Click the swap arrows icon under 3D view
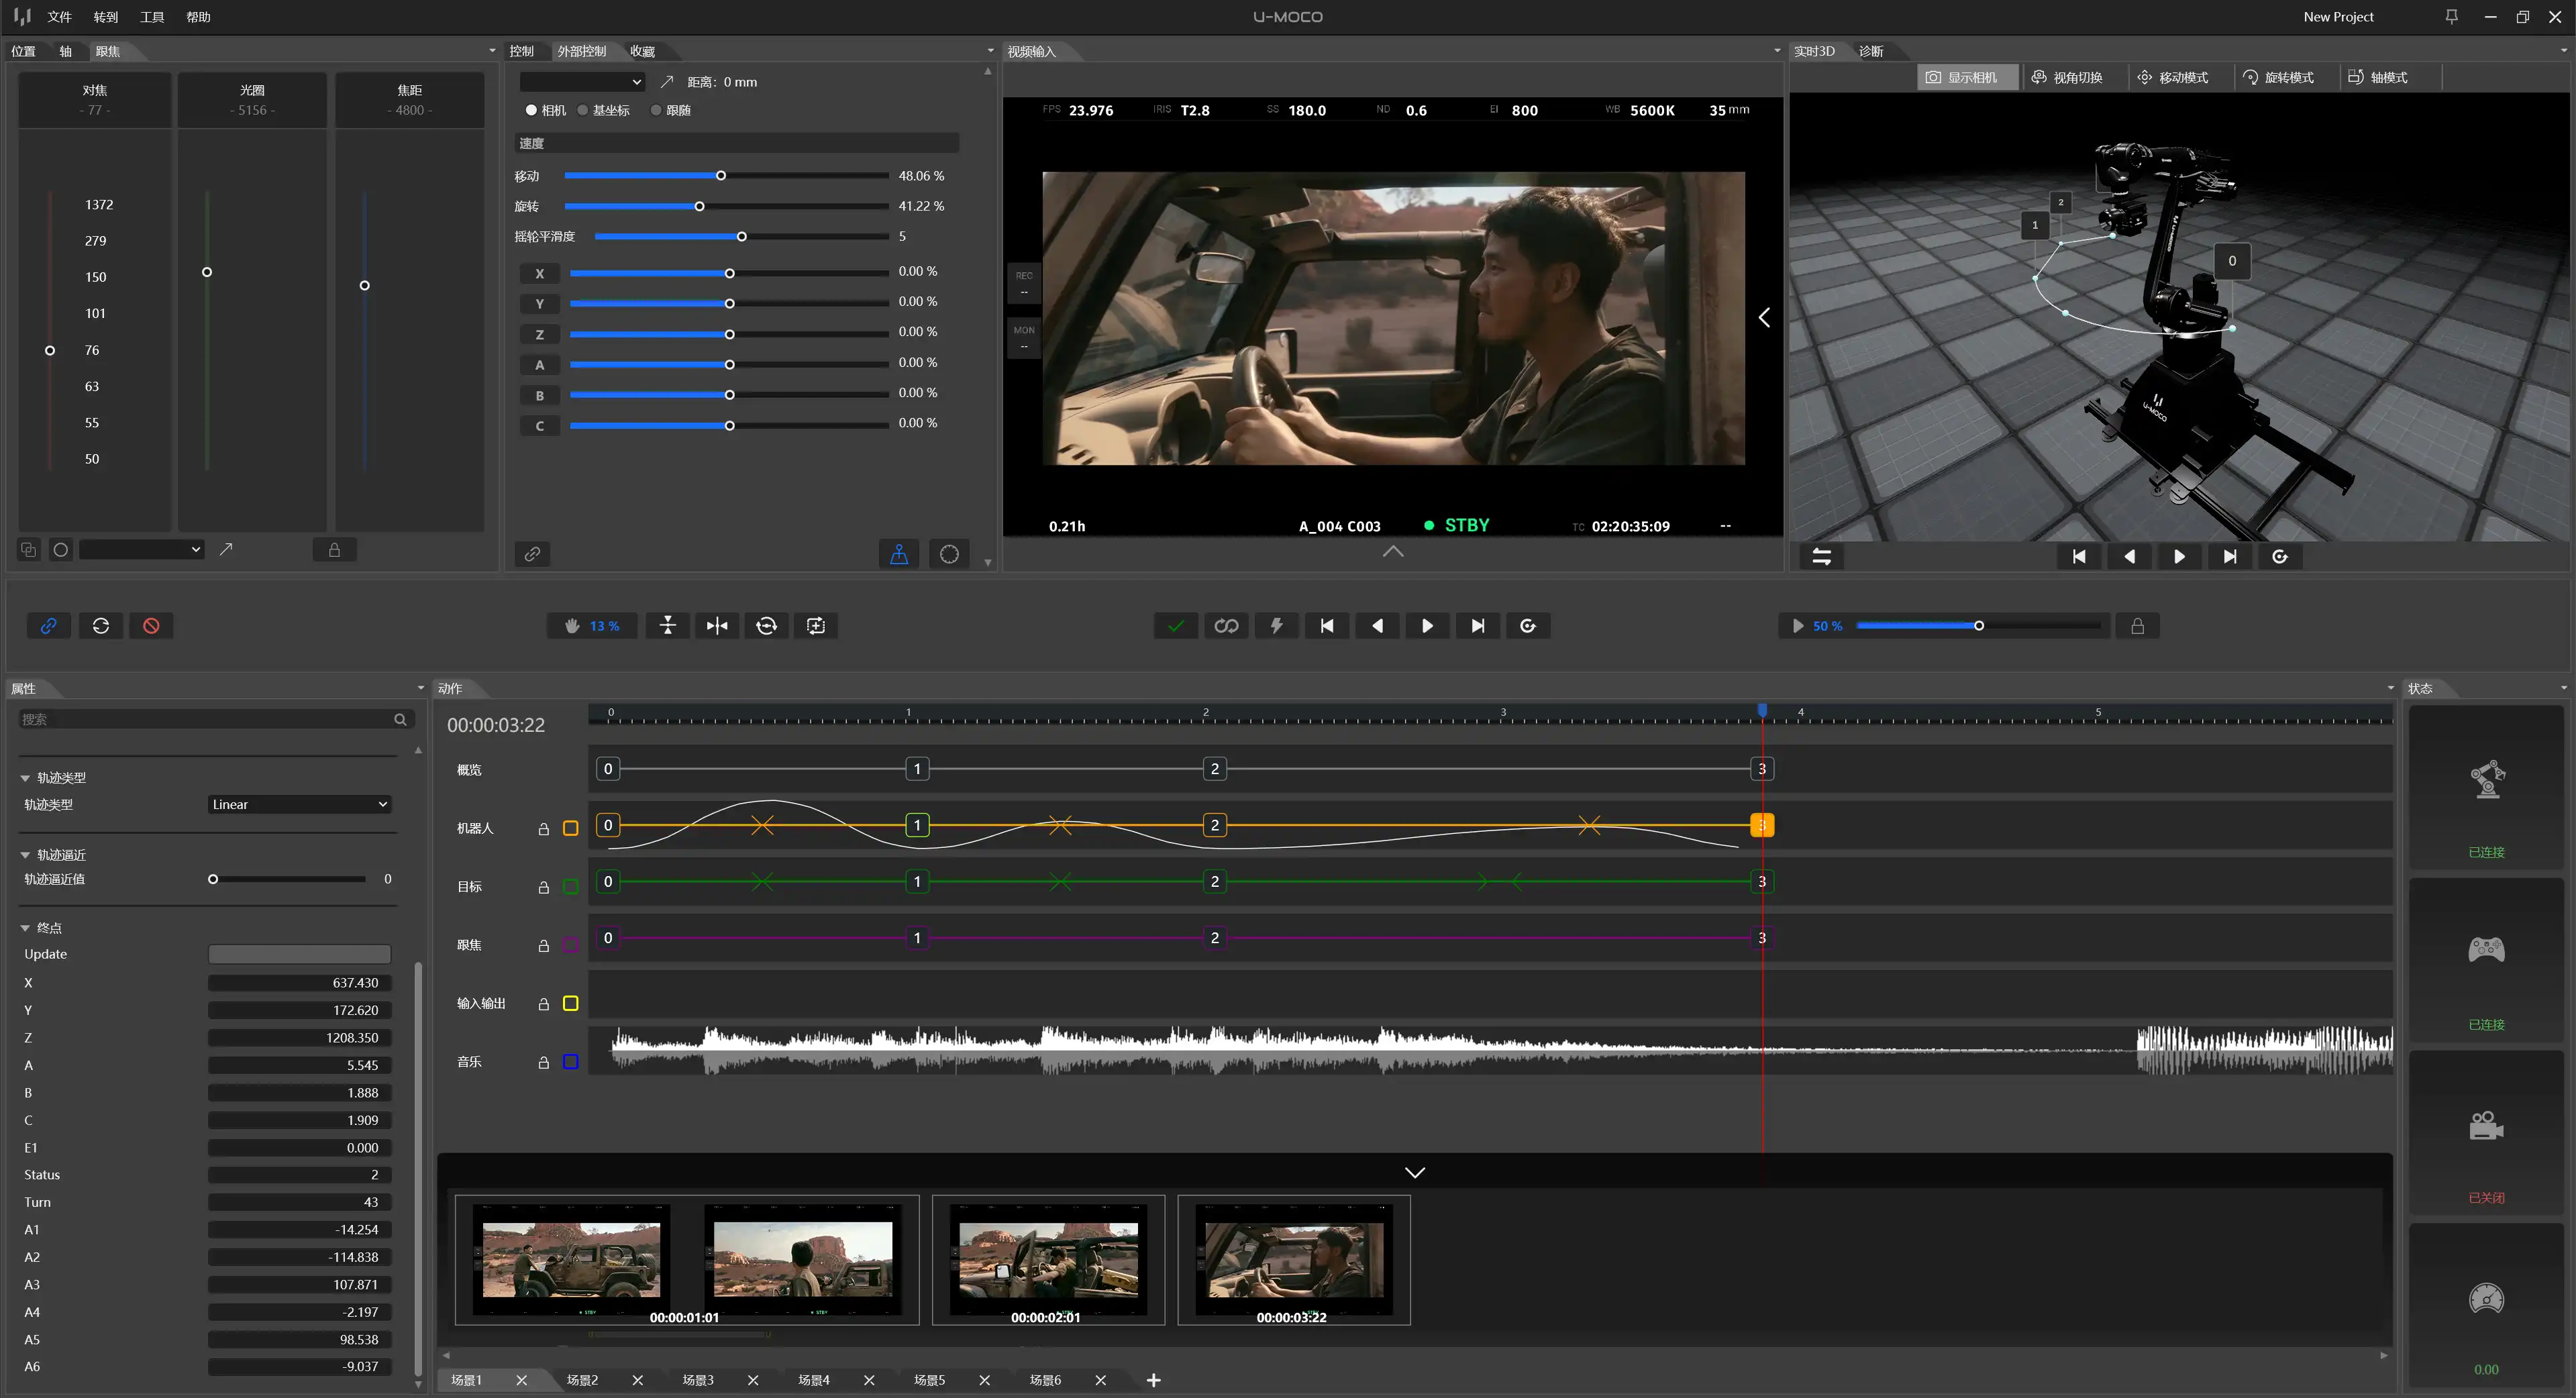 (x=1821, y=557)
